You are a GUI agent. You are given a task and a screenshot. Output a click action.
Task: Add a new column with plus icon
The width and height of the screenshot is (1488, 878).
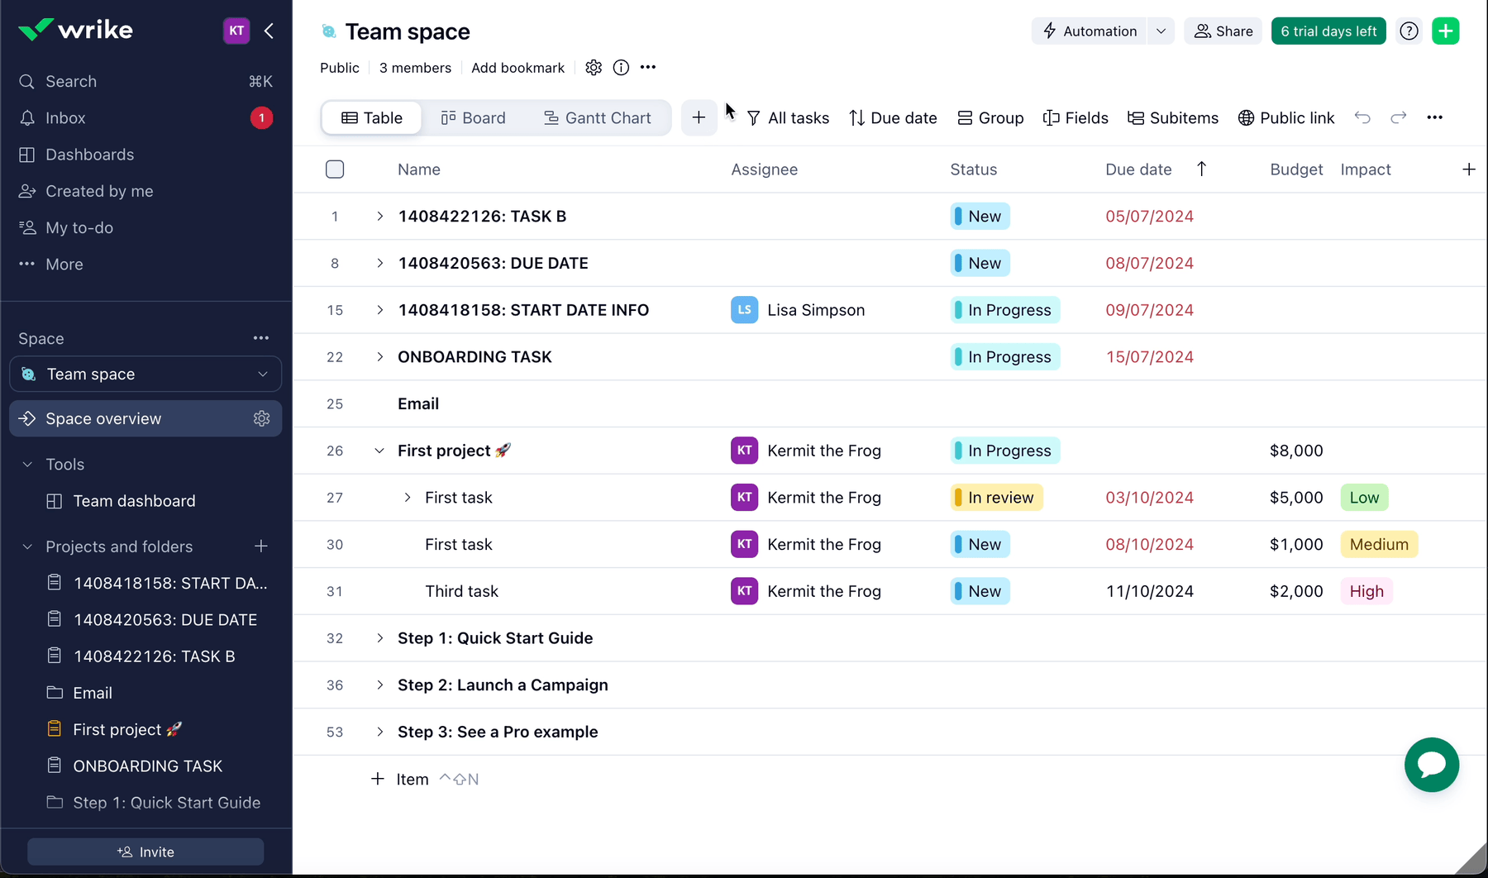coord(1468,169)
